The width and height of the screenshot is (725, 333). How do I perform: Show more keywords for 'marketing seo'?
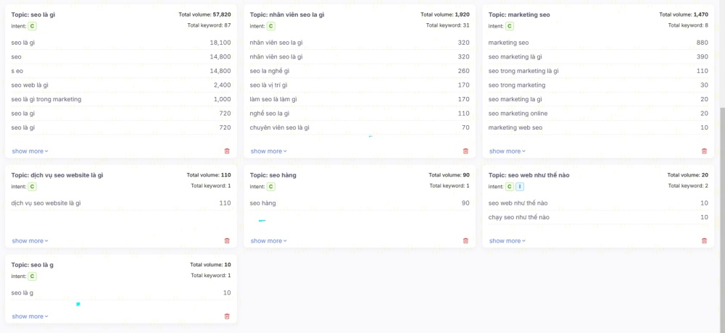pos(507,151)
